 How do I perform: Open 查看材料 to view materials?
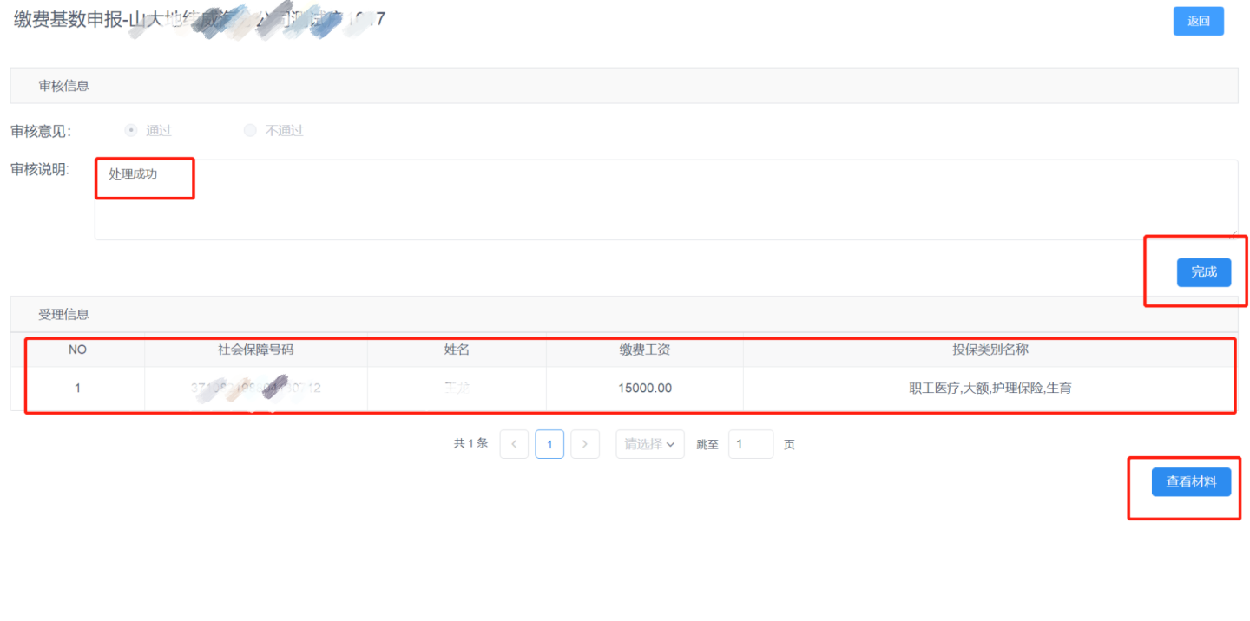click(1191, 482)
